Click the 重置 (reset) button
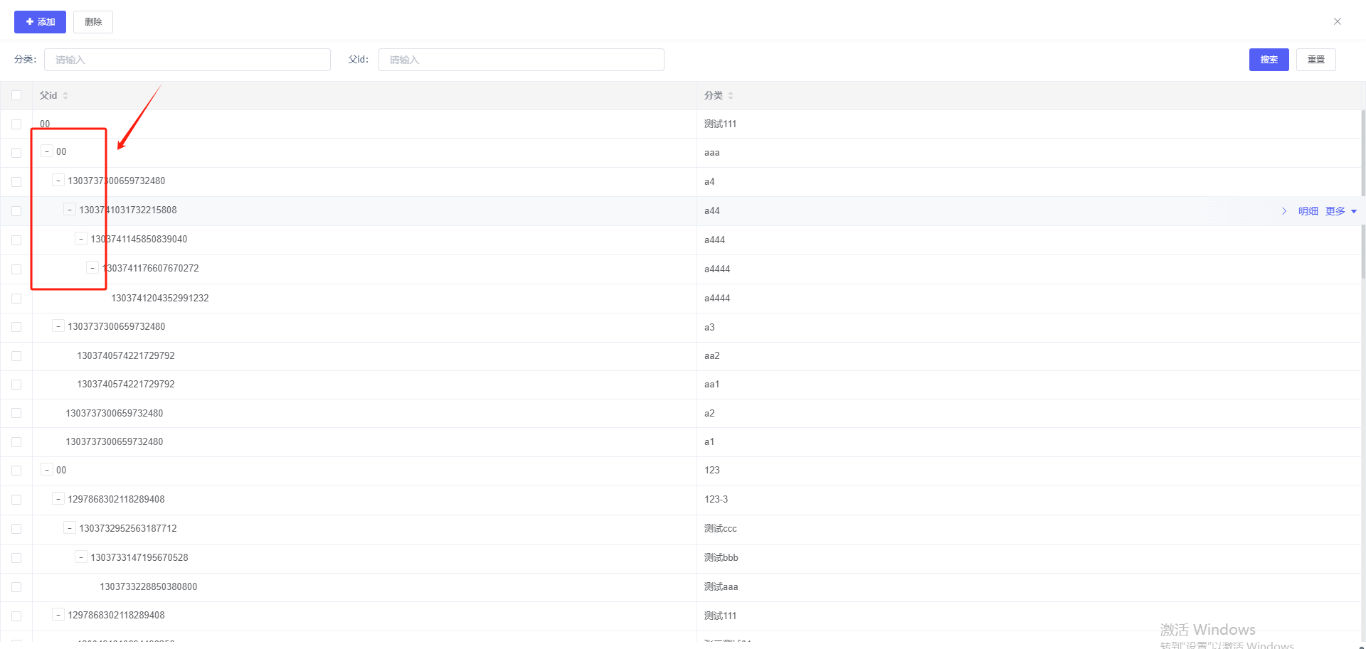1366x649 pixels. coord(1315,60)
